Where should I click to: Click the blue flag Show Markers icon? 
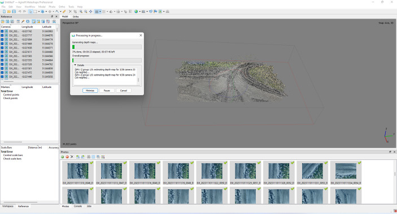click(x=155, y=11)
